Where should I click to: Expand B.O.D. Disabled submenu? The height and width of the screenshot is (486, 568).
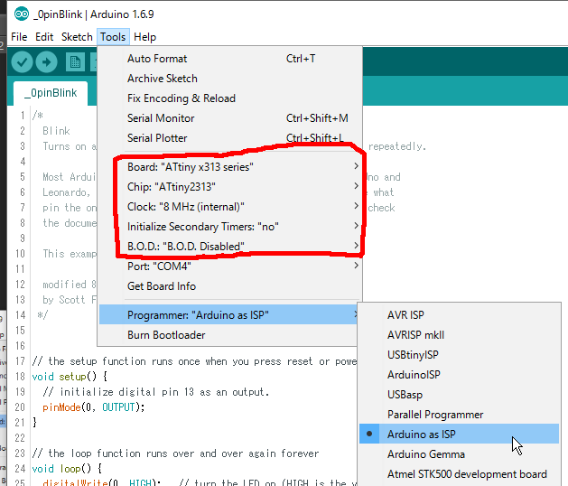tap(230, 247)
